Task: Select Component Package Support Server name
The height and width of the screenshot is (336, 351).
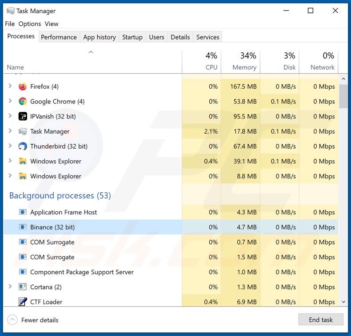Action: click(x=82, y=272)
